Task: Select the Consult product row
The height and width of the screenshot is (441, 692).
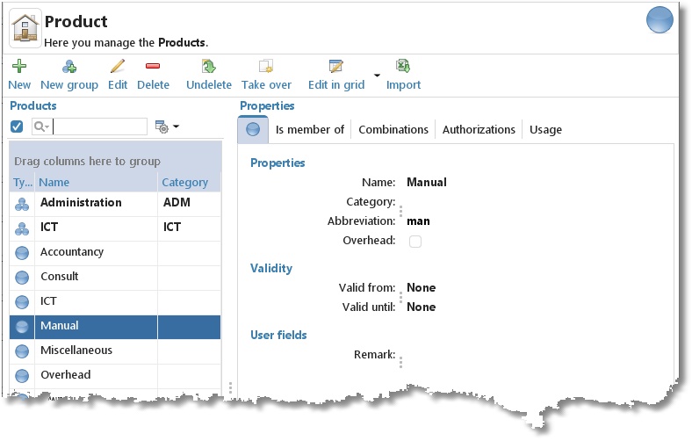Action: point(115,278)
